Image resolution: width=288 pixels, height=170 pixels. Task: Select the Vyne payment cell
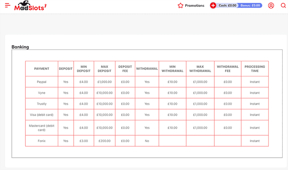[x=42, y=93]
